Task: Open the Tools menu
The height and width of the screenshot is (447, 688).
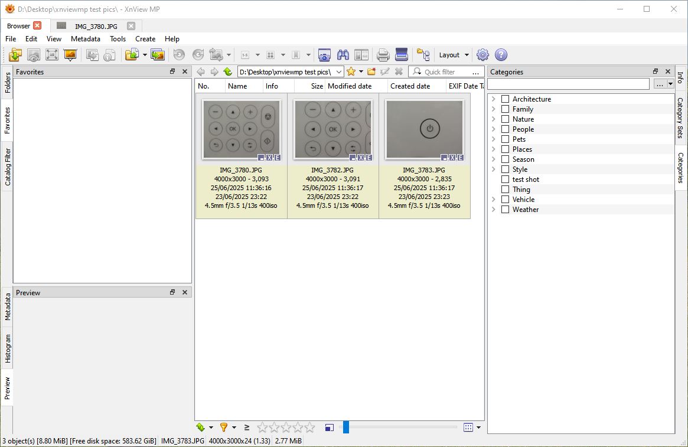Action: point(118,39)
